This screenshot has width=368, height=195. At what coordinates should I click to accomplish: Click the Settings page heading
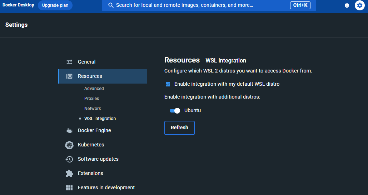pos(16,25)
